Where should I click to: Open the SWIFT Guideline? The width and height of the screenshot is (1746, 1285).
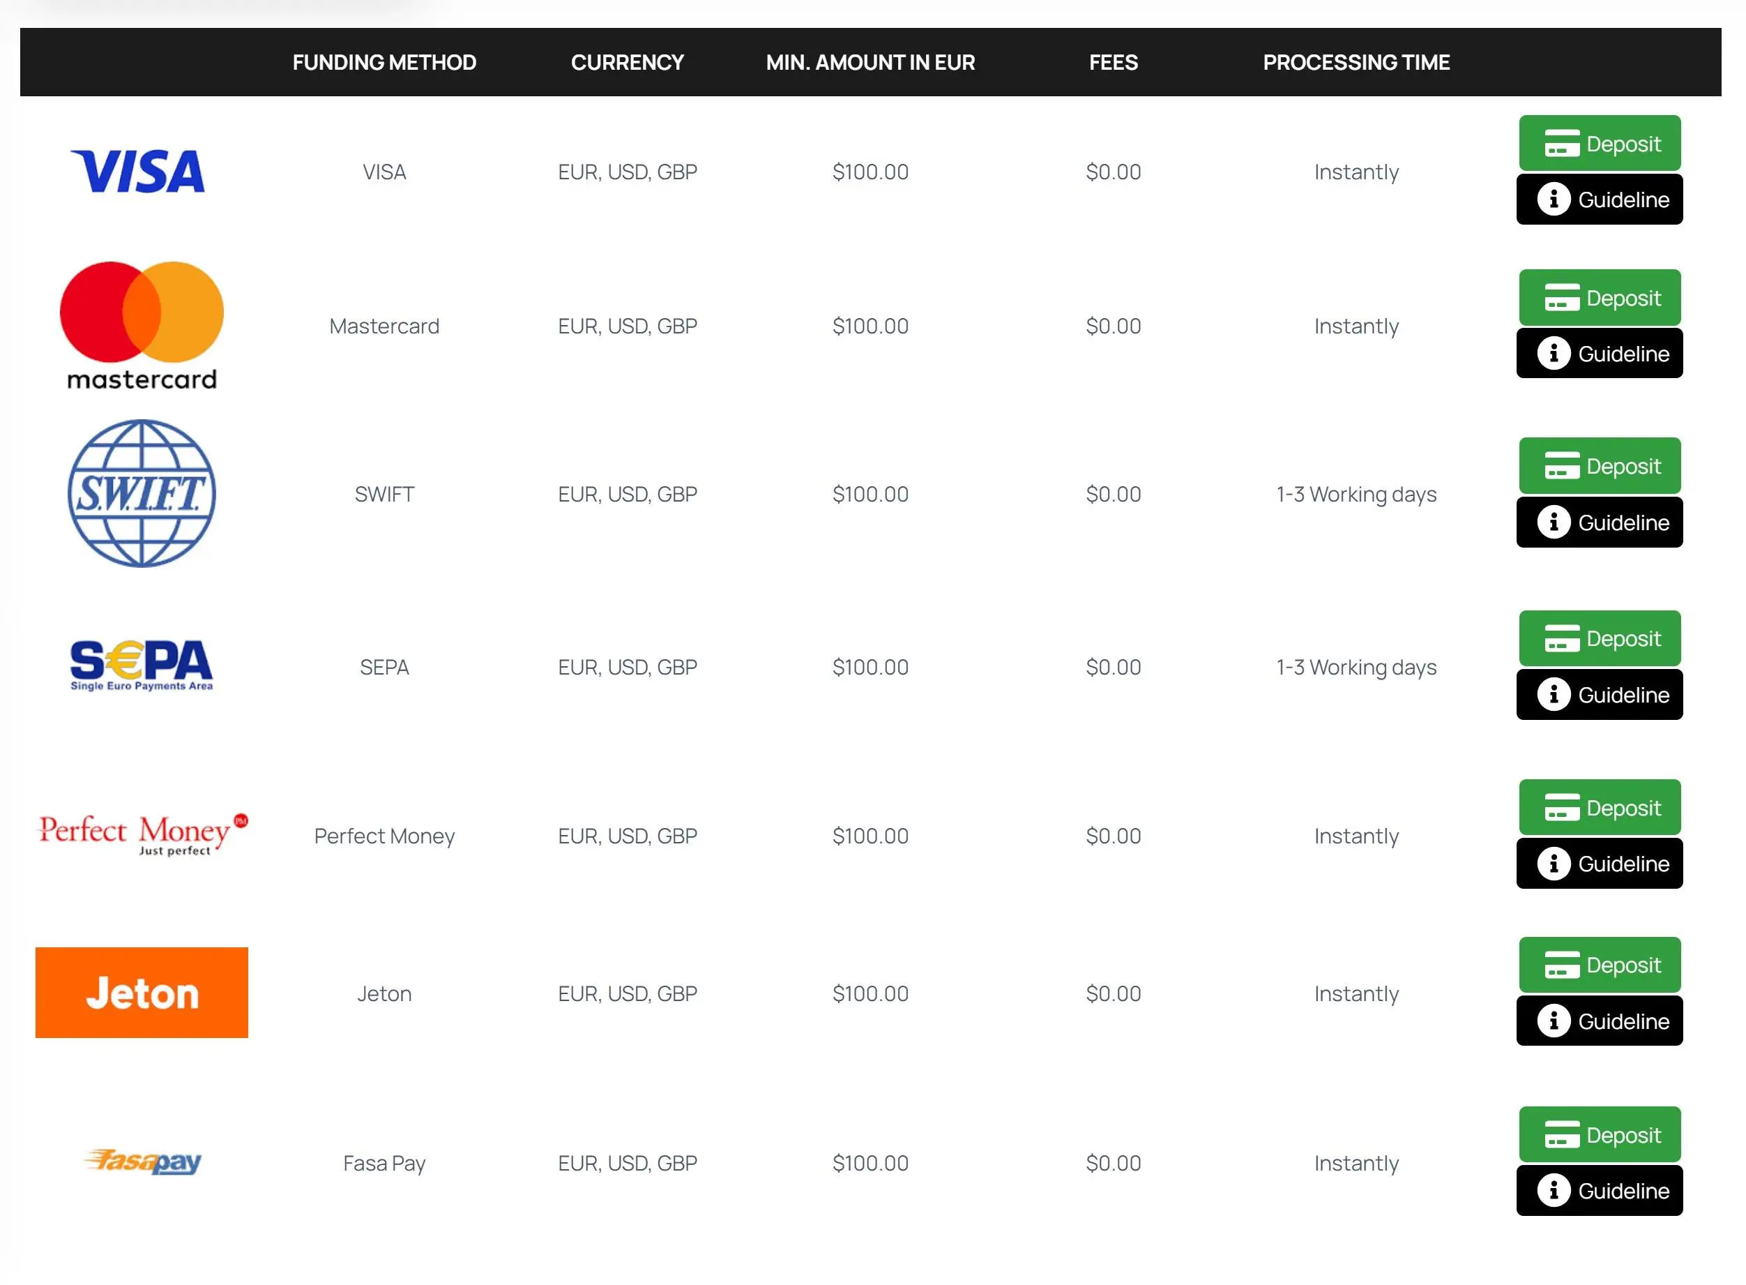click(1600, 522)
